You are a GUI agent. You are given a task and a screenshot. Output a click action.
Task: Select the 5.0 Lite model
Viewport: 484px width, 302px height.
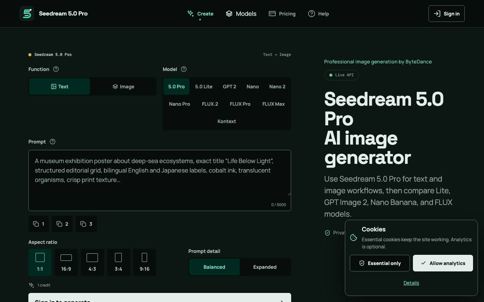(204, 86)
